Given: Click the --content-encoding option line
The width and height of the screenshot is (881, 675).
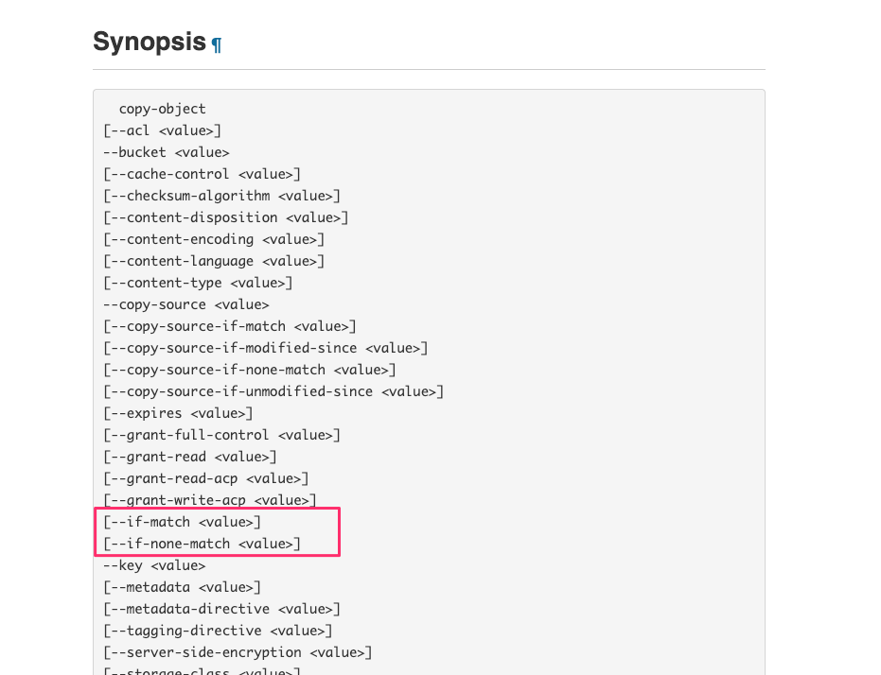Looking at the screenshot, I should (214, 239).
